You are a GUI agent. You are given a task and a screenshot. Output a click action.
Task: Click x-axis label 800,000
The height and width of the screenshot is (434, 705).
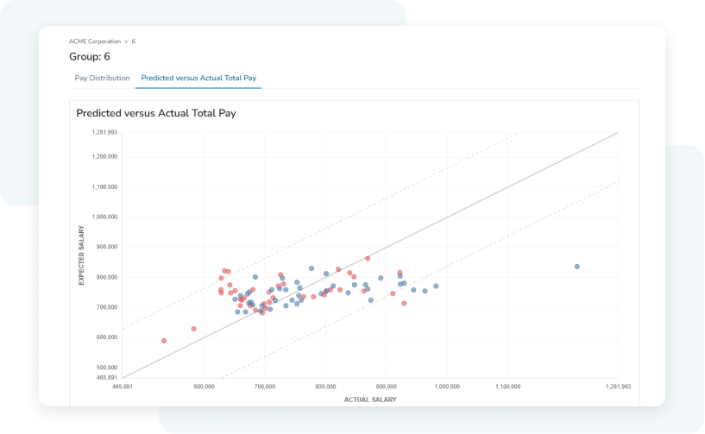[x=325, y=387]
